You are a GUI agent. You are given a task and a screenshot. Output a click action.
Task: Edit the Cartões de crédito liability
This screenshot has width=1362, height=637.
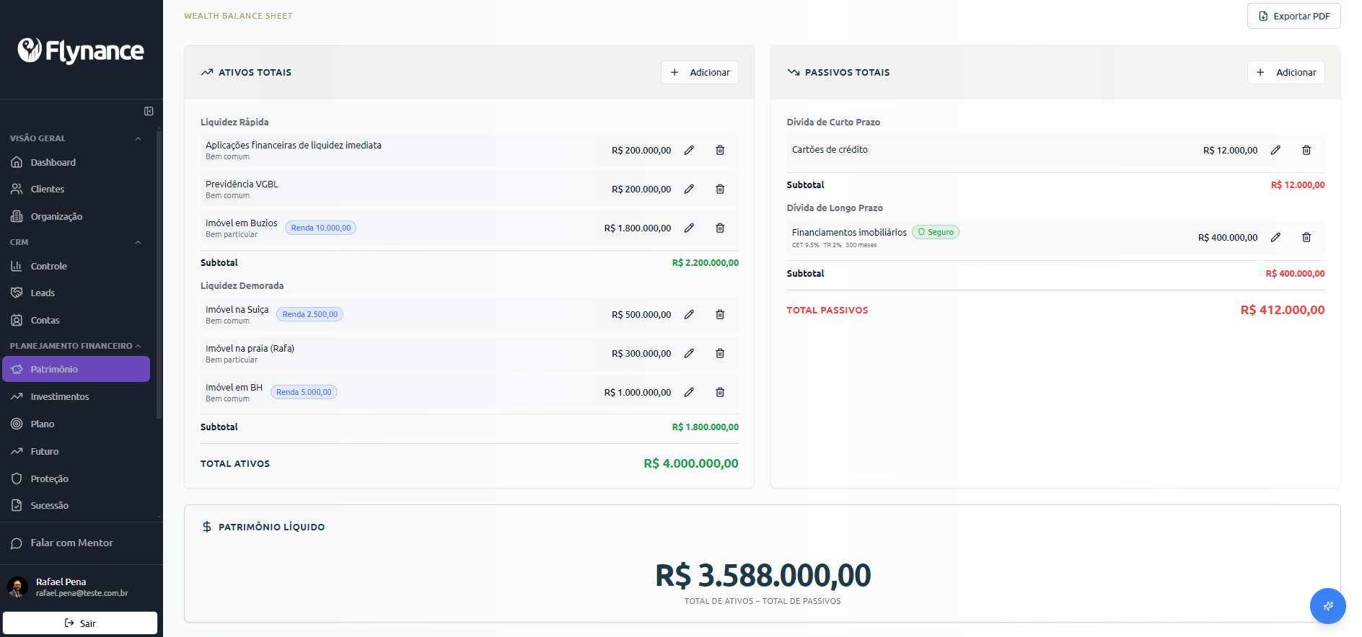pyautogui.click(x=1275, y=150)
